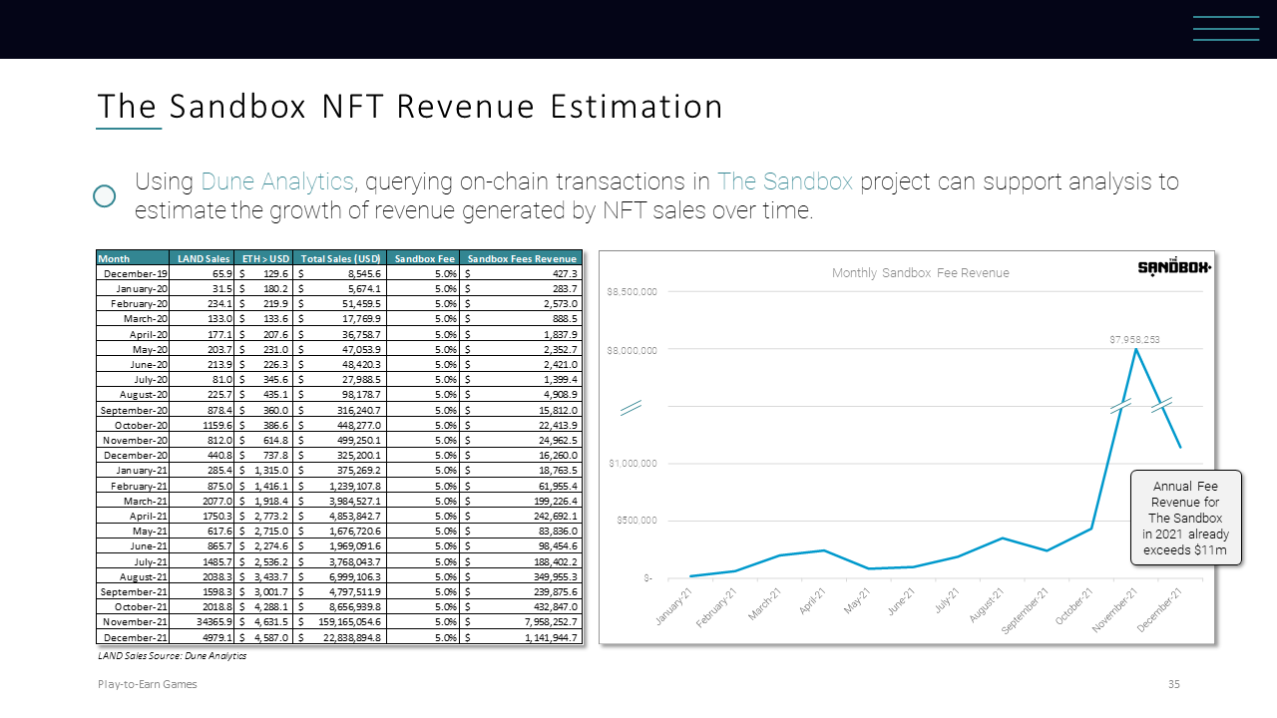1277x718 pixels.
Task: Click the LAND Sales Source footnote
Action: [x=172, y=656]
